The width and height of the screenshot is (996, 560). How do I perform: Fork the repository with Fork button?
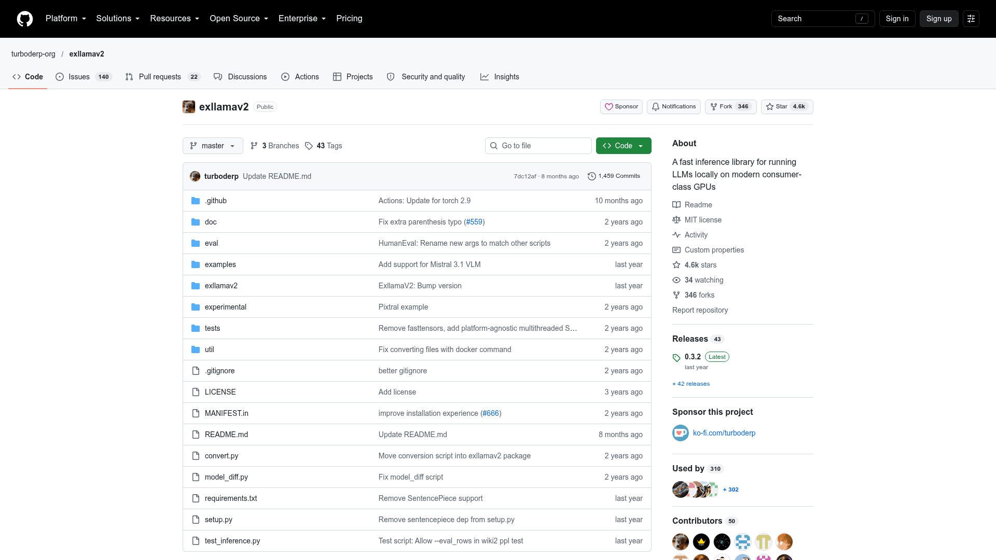tap(731, 107)
